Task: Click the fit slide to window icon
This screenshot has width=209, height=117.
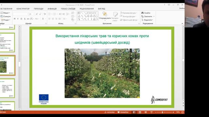Action: 183,112
